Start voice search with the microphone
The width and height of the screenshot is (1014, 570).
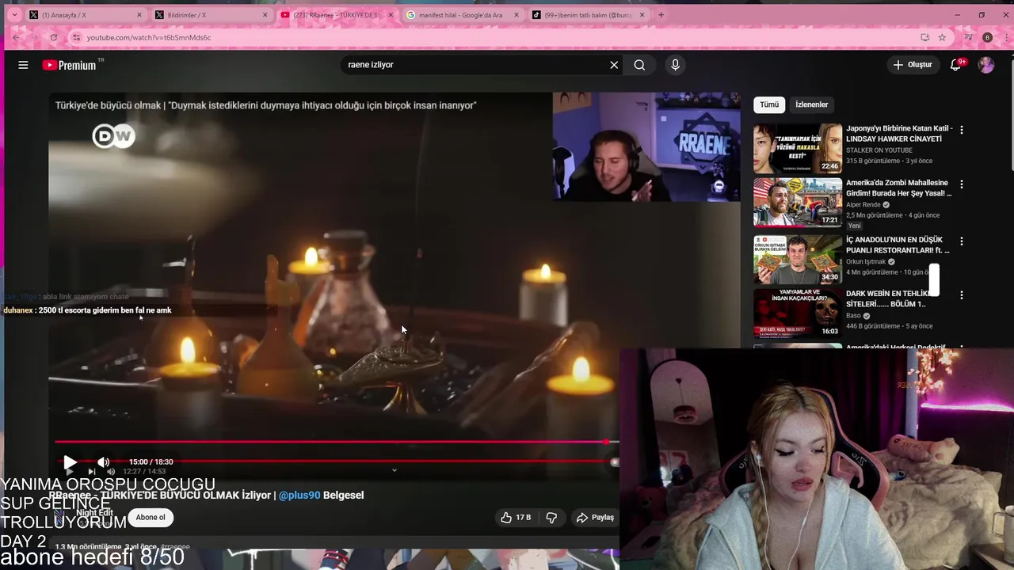click(x=675, y=65)
